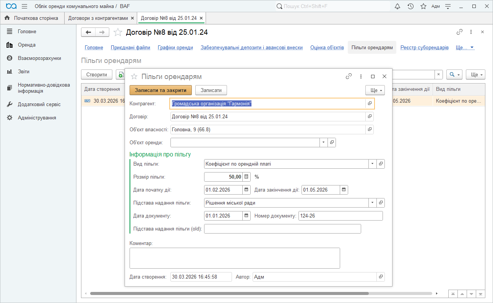Viewport: 493px width, 303px height.
Task: Open calendar picker for Дата документу
Action: click(x=246, y=216)
